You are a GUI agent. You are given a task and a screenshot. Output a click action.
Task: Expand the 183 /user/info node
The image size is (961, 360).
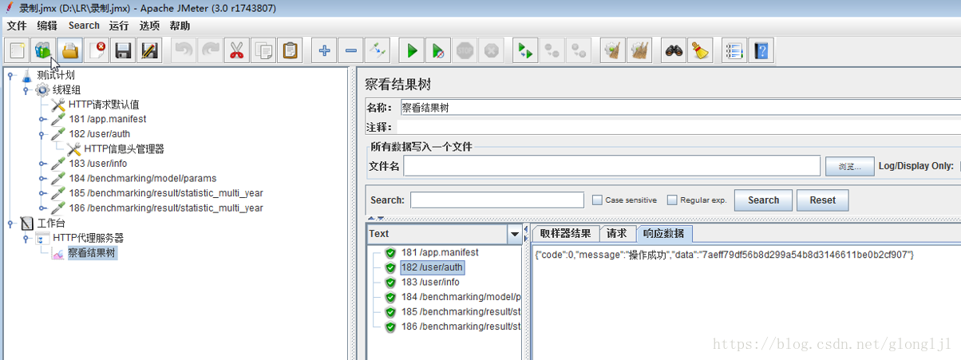click(42, 164)
